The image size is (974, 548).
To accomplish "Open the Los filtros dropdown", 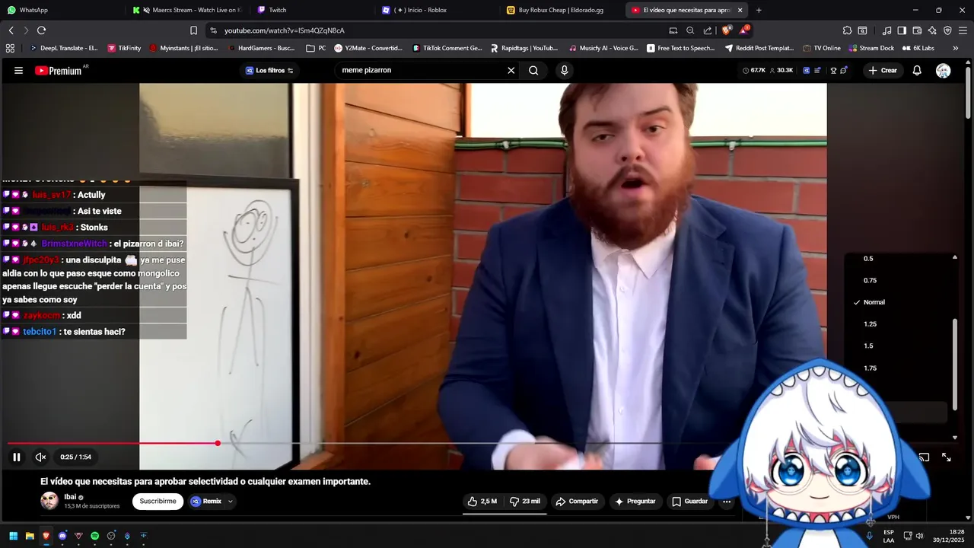I will tap(269, 70).
